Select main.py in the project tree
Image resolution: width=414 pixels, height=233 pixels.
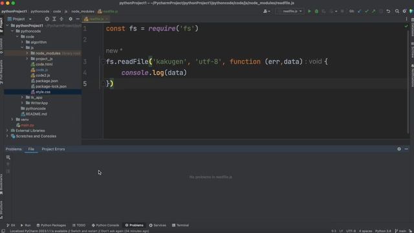click(x=27, y=125)
